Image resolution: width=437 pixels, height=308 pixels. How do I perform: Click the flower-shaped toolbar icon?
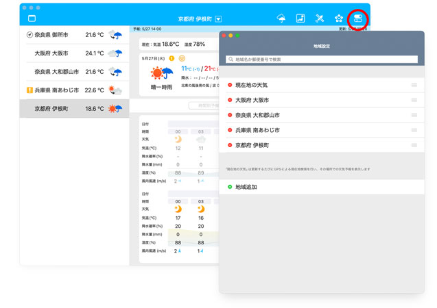(339, 18)
